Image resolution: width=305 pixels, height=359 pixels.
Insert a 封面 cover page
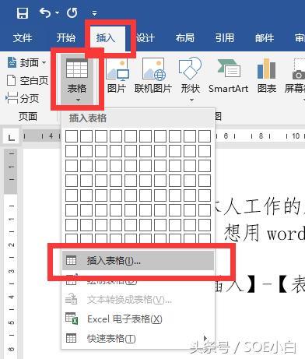[26, 62]
